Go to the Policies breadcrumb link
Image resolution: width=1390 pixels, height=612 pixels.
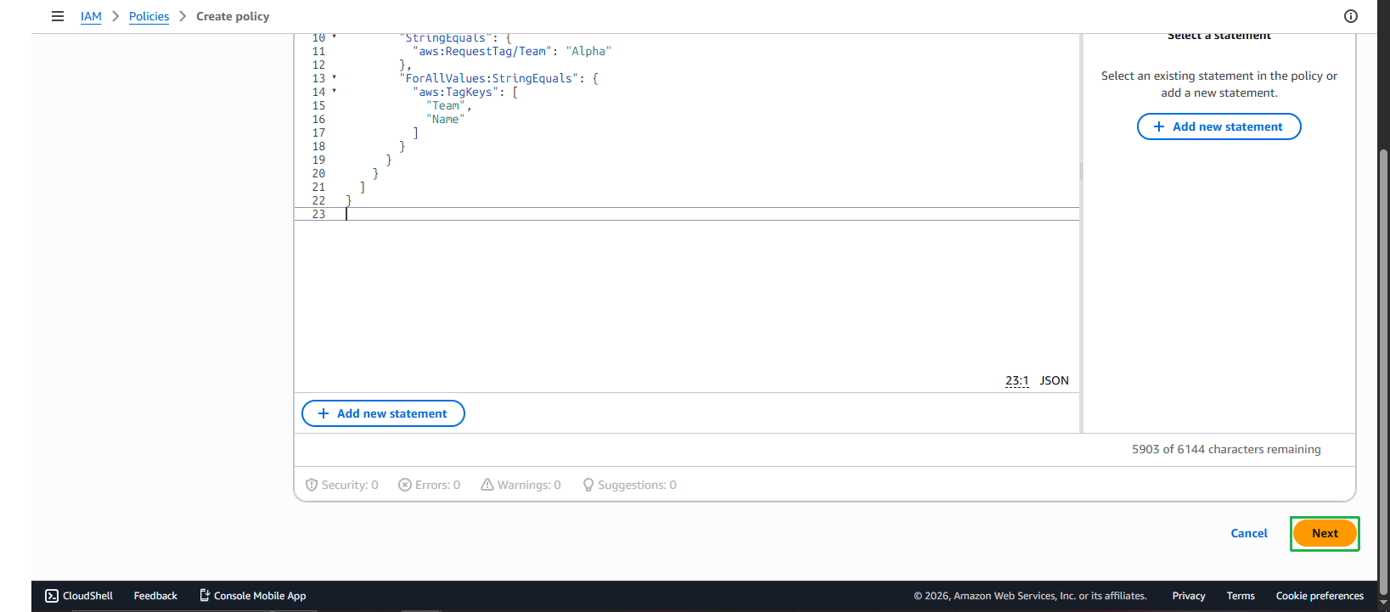coord(149,16)
